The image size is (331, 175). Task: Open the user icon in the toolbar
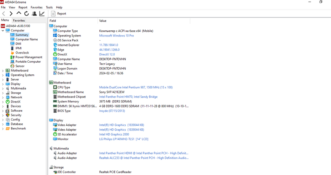pos(34,14)
